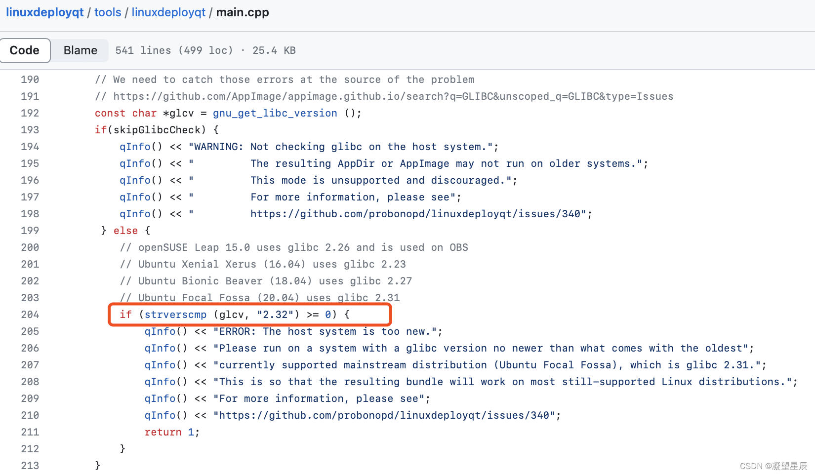Click the gnu_get_libc_version function symbol
Screen dimensions: 815x475
pos(275,113)
